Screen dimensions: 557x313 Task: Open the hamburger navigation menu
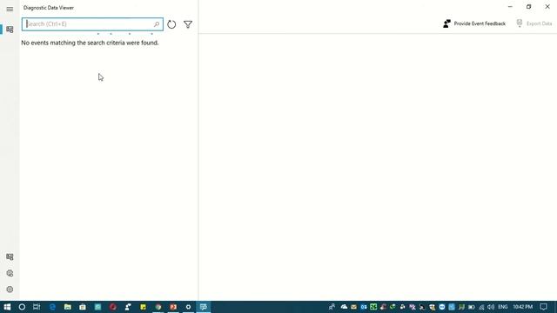10,10
